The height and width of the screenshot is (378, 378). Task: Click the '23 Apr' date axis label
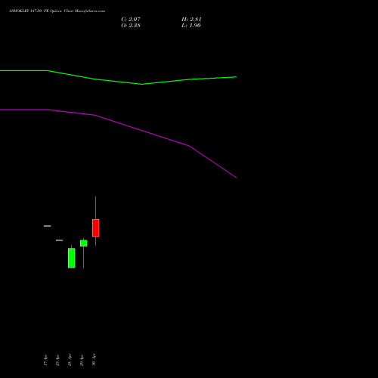point(57,360)
